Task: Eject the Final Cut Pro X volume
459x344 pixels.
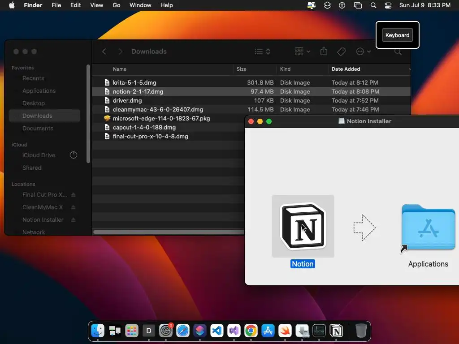Action: (x=73, y=194)
